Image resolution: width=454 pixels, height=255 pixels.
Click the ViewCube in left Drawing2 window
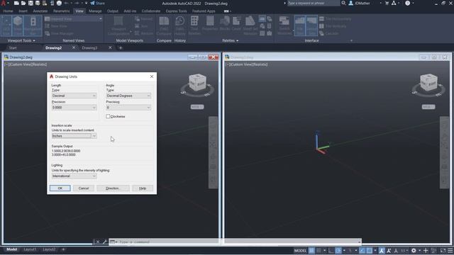(197, 83)
